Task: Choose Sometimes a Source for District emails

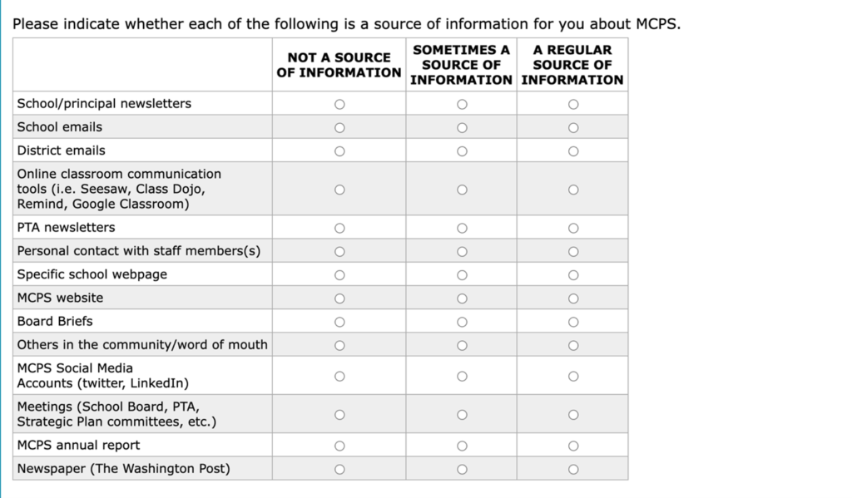Action: coord(462,151)
